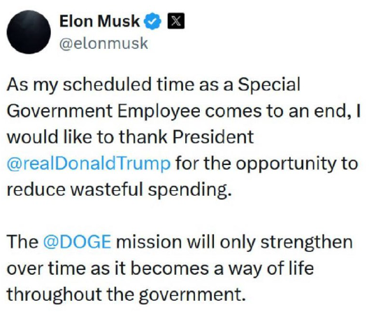Click the word 'government.' ending the tweet
This screenshot has width=369, height=321.
[x=192, y=295]
